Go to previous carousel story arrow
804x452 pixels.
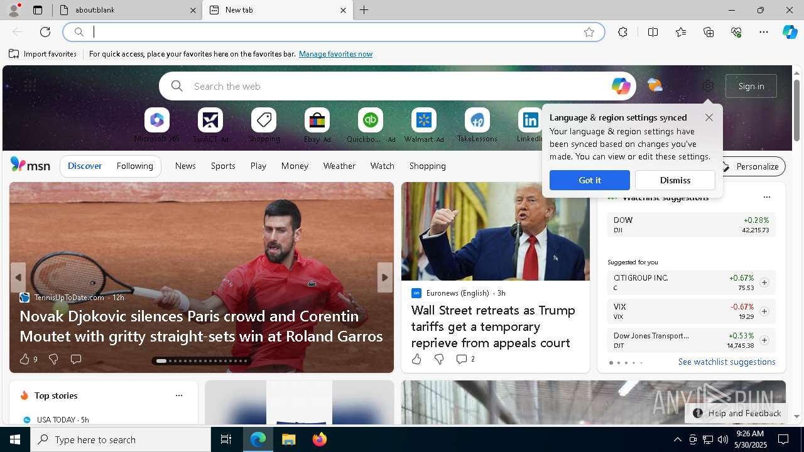pyautogui.click(x=18, y=277)
